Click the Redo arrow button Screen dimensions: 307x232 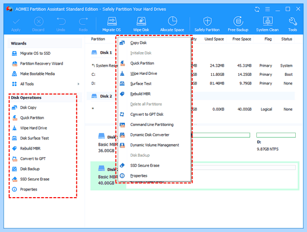83,25
